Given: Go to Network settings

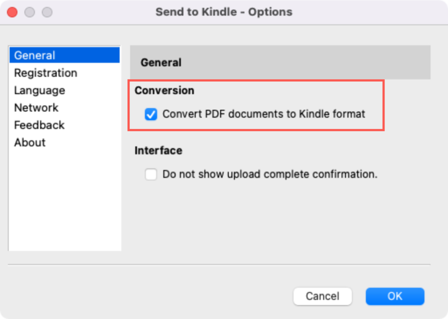Looking at the screenshot, I should pyautogui.click(x=36, y=108).
